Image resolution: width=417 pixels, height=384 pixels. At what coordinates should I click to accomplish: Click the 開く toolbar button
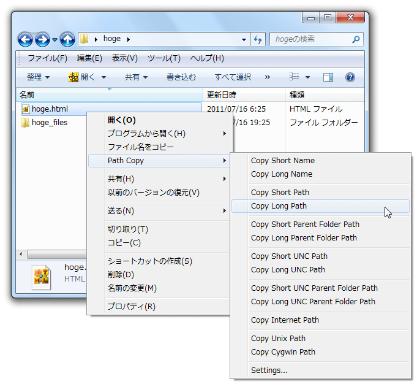click(x=82, y=77)
